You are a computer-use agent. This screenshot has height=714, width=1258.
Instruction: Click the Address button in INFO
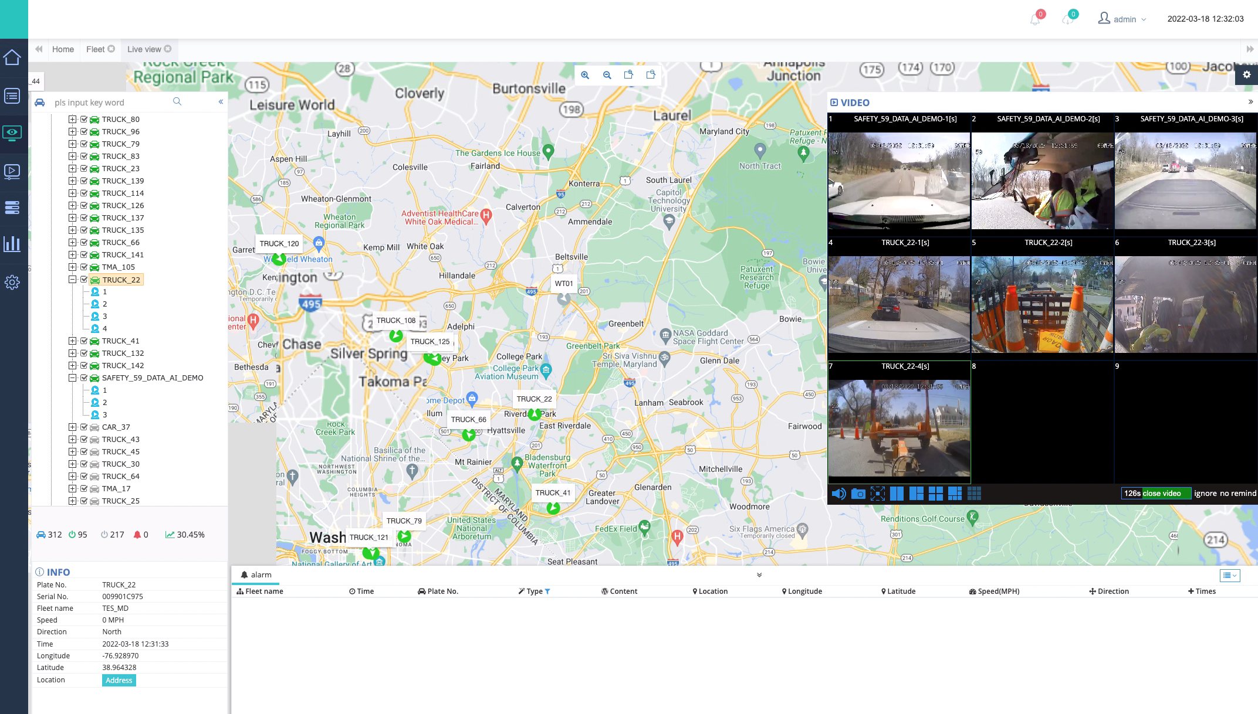click(x=119, y=680)
